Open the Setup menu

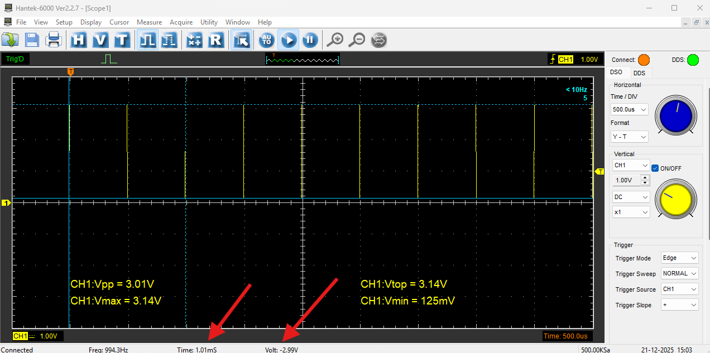(x=64, y=22)
